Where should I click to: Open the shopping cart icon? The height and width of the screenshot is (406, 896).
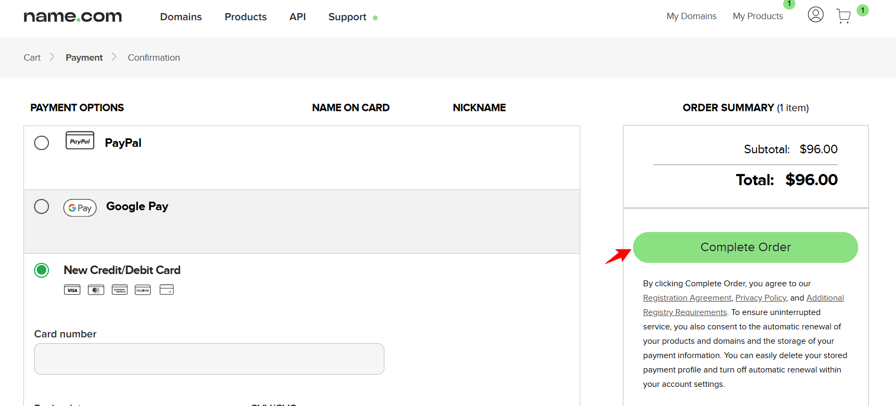(x=844, y=16)
